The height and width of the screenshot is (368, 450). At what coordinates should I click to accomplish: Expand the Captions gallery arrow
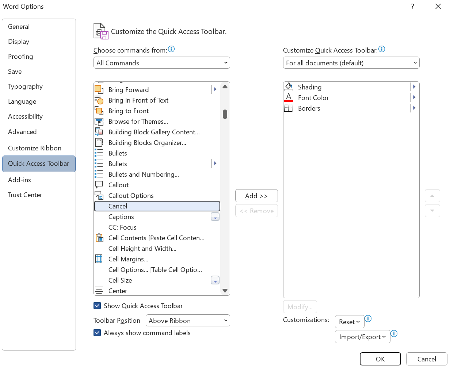tap(215, 216)
